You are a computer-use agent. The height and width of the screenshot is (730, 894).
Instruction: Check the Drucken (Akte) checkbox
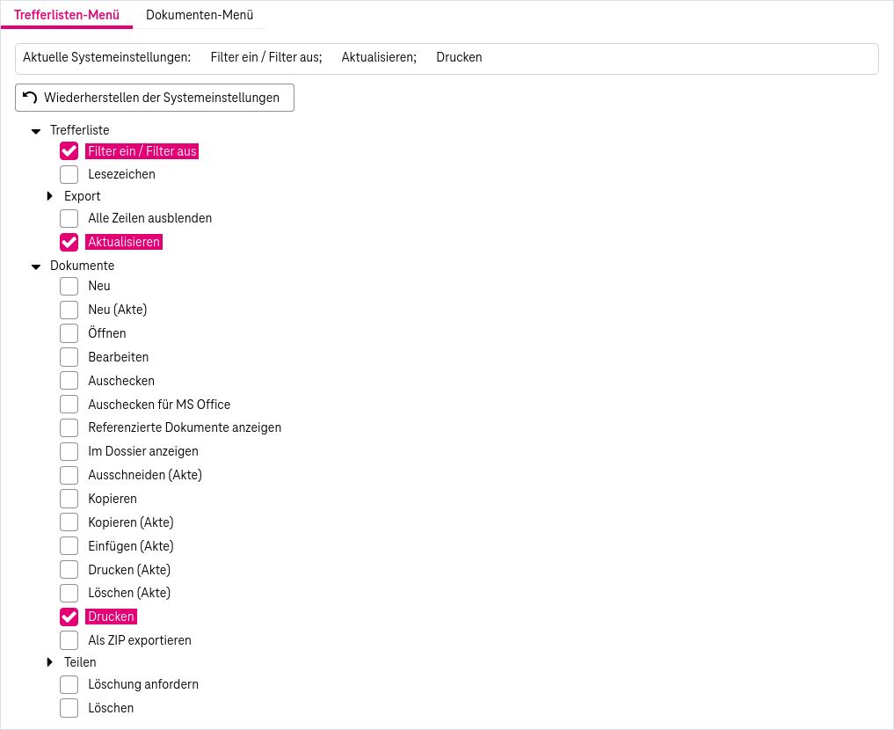69,570
